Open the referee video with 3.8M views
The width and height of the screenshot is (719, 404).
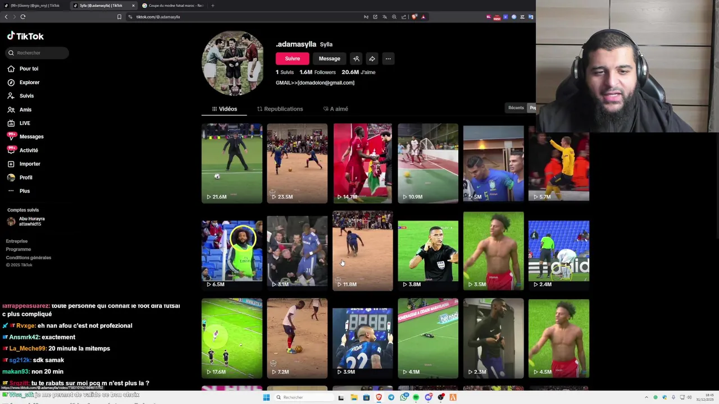point(428,251)
